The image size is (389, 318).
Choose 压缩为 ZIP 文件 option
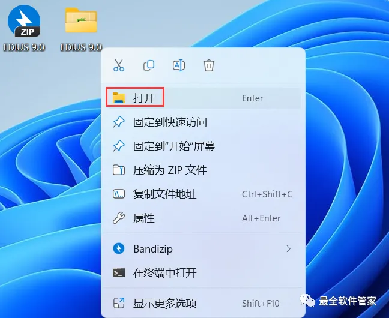tap(203, 170)
